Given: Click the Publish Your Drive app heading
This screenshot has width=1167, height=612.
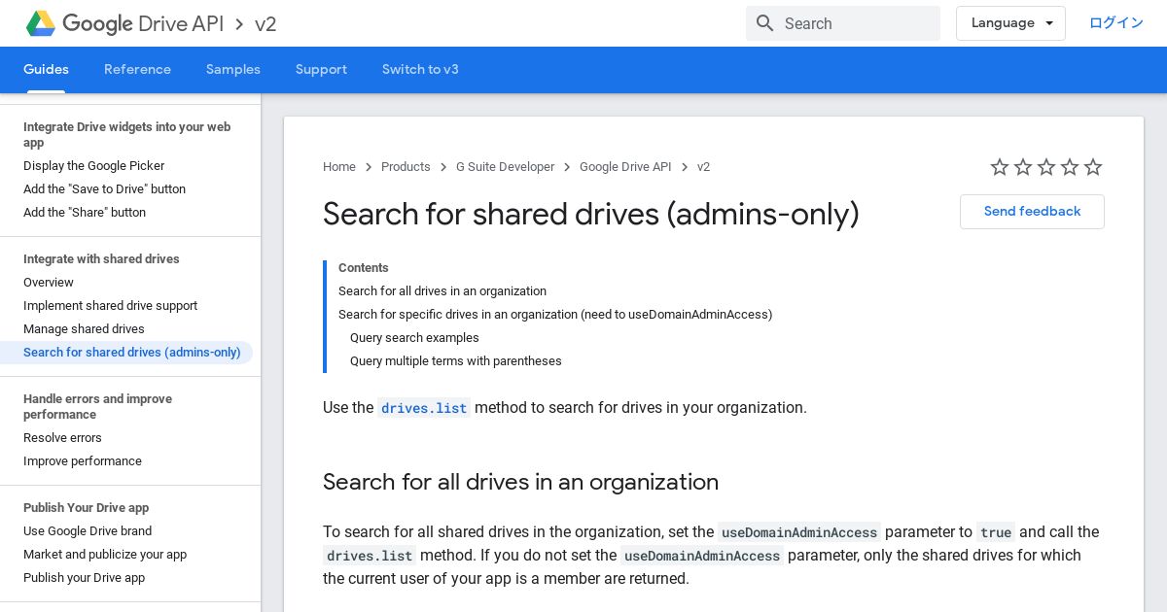Looking at the screenshot, I should point(86,508).
